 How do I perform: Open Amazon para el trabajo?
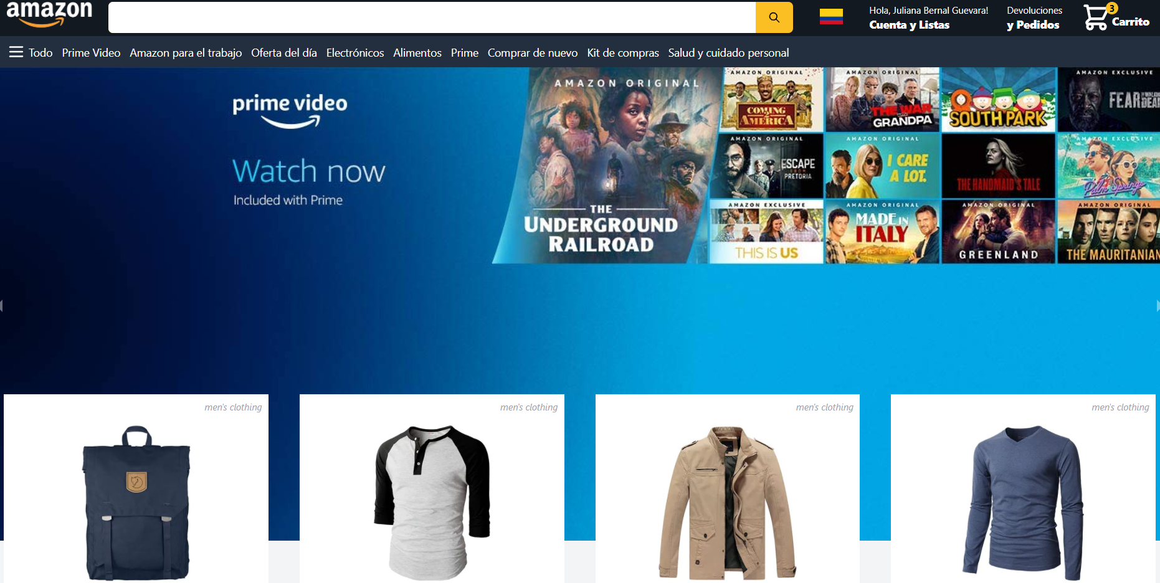[186, 53]
